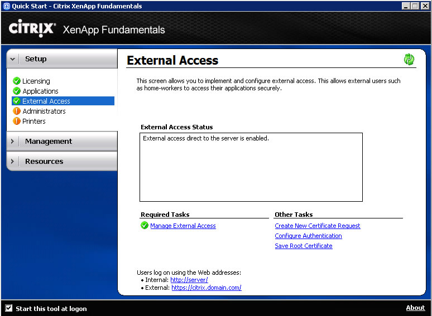Select Licensing in the Setup list
The image size is (432, 316).
36,81
